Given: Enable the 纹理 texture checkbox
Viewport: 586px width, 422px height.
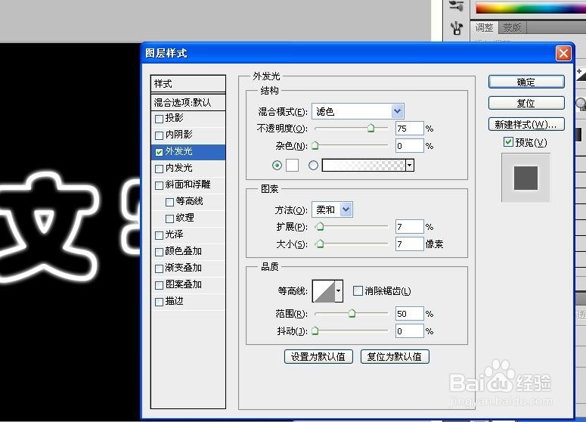Looking at the screenshot, I should 169,219.
